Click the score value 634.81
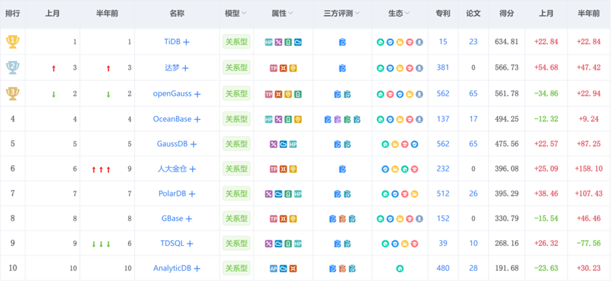Viewport: 611px width, 281px height. (x=506, y=42)
